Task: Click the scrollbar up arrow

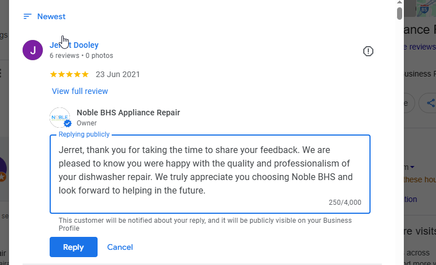Action: (x=399, y=3)
